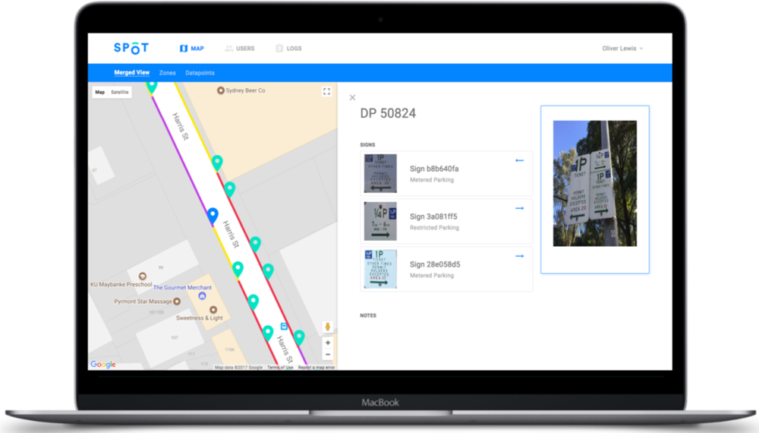Select the Map view type button
The height and width of the screenshot is (433, 759).
click(99, 92)
